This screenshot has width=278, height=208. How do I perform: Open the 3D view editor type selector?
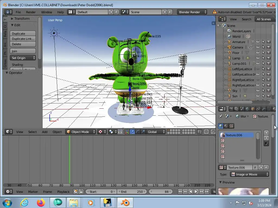click(8, 132)
